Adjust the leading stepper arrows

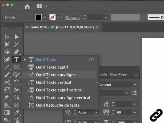coord(113,104)
